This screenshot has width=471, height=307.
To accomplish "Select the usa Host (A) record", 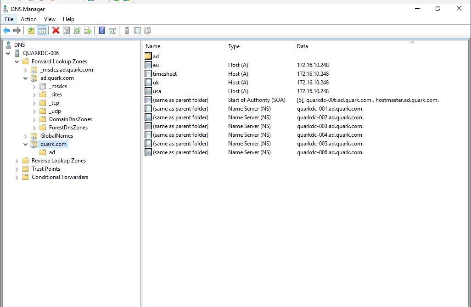I will pos(157,91).
